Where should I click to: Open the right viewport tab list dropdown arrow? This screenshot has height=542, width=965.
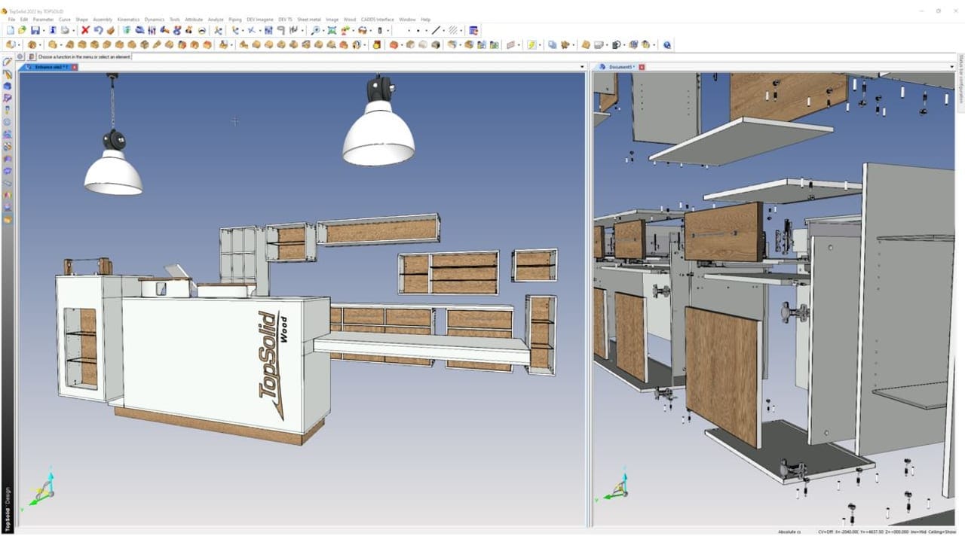[x=951, y=67]
